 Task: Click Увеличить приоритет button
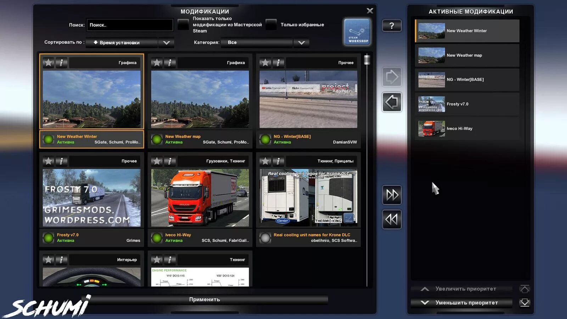point(461,289)
